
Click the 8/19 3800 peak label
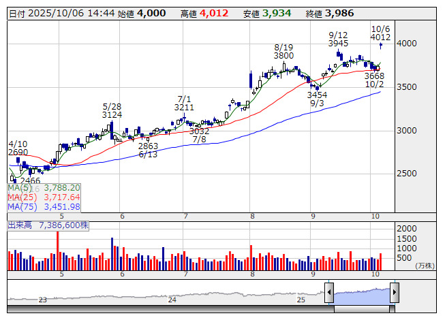pyautogui.click(x=283, y=51)
